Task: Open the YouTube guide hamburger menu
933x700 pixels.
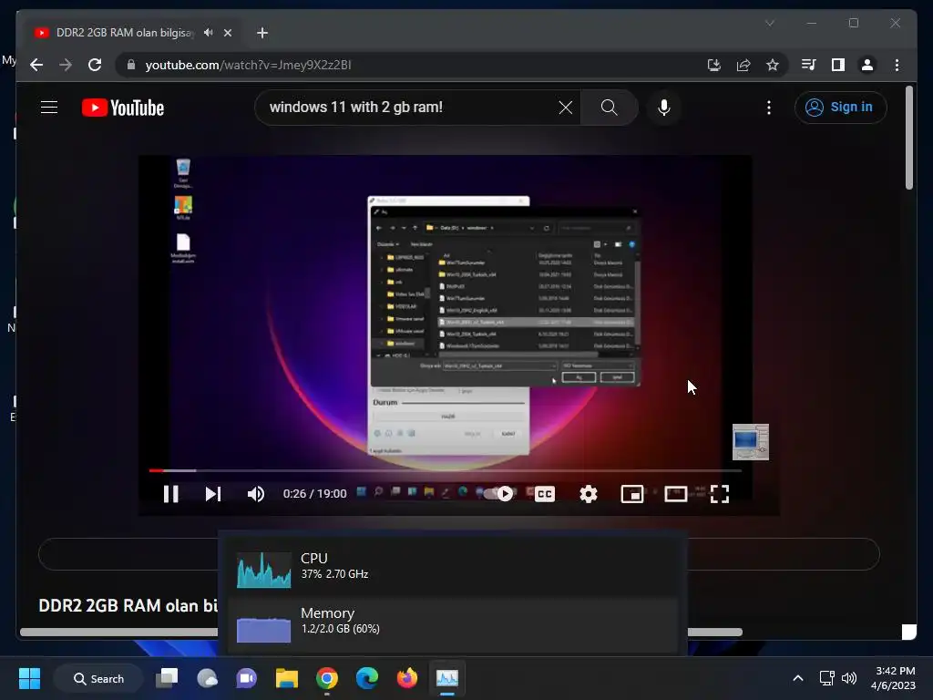Action: [x=49, y=108]
